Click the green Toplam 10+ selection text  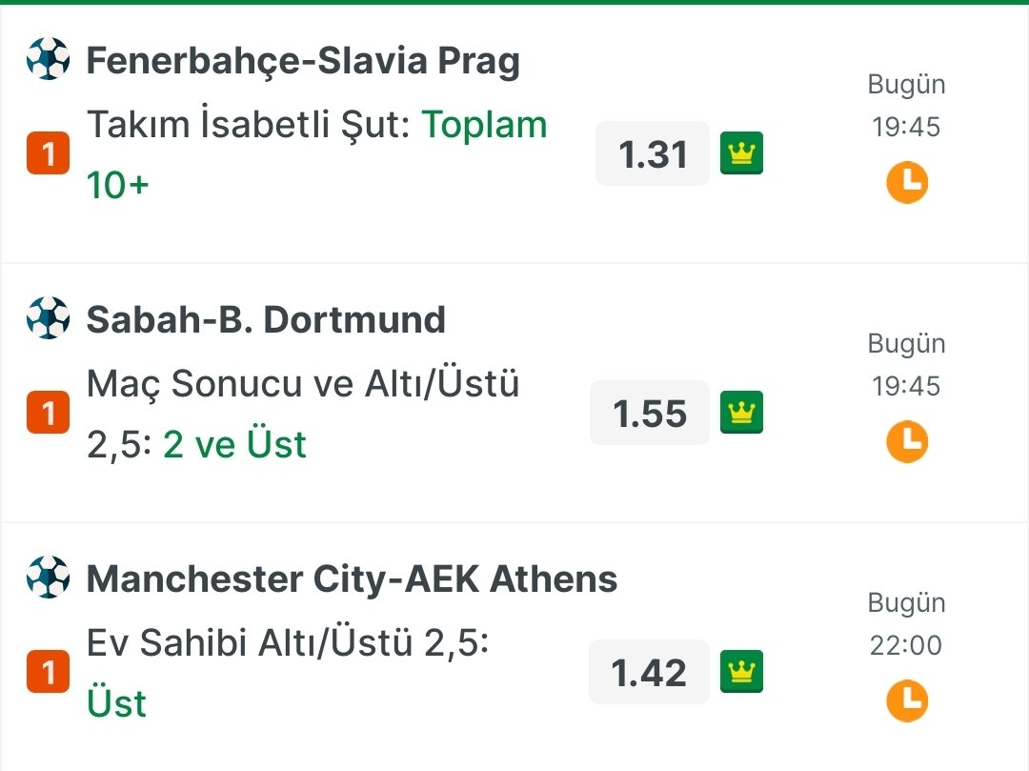click(317, 154)
